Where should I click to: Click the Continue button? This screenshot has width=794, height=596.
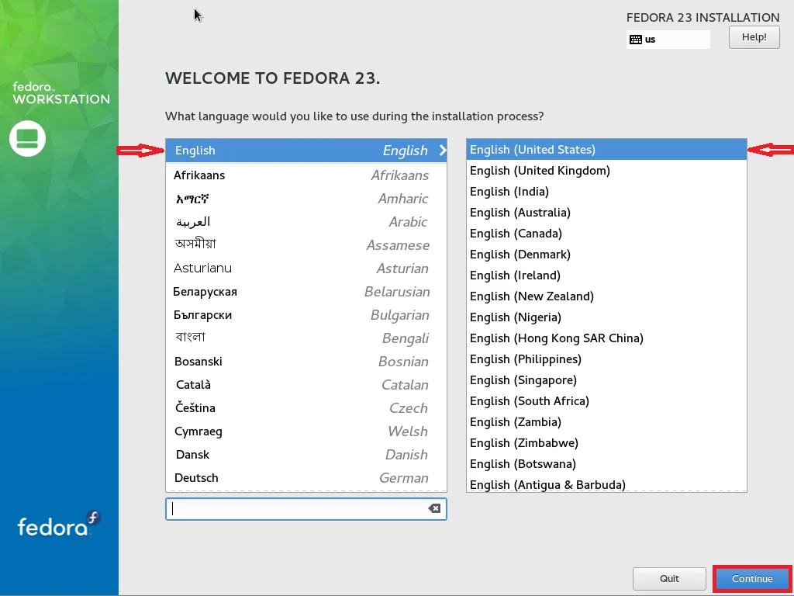752,578
